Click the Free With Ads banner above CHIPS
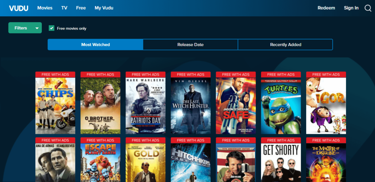This screenshot has height=182, width=375. [x=55, y=74]
